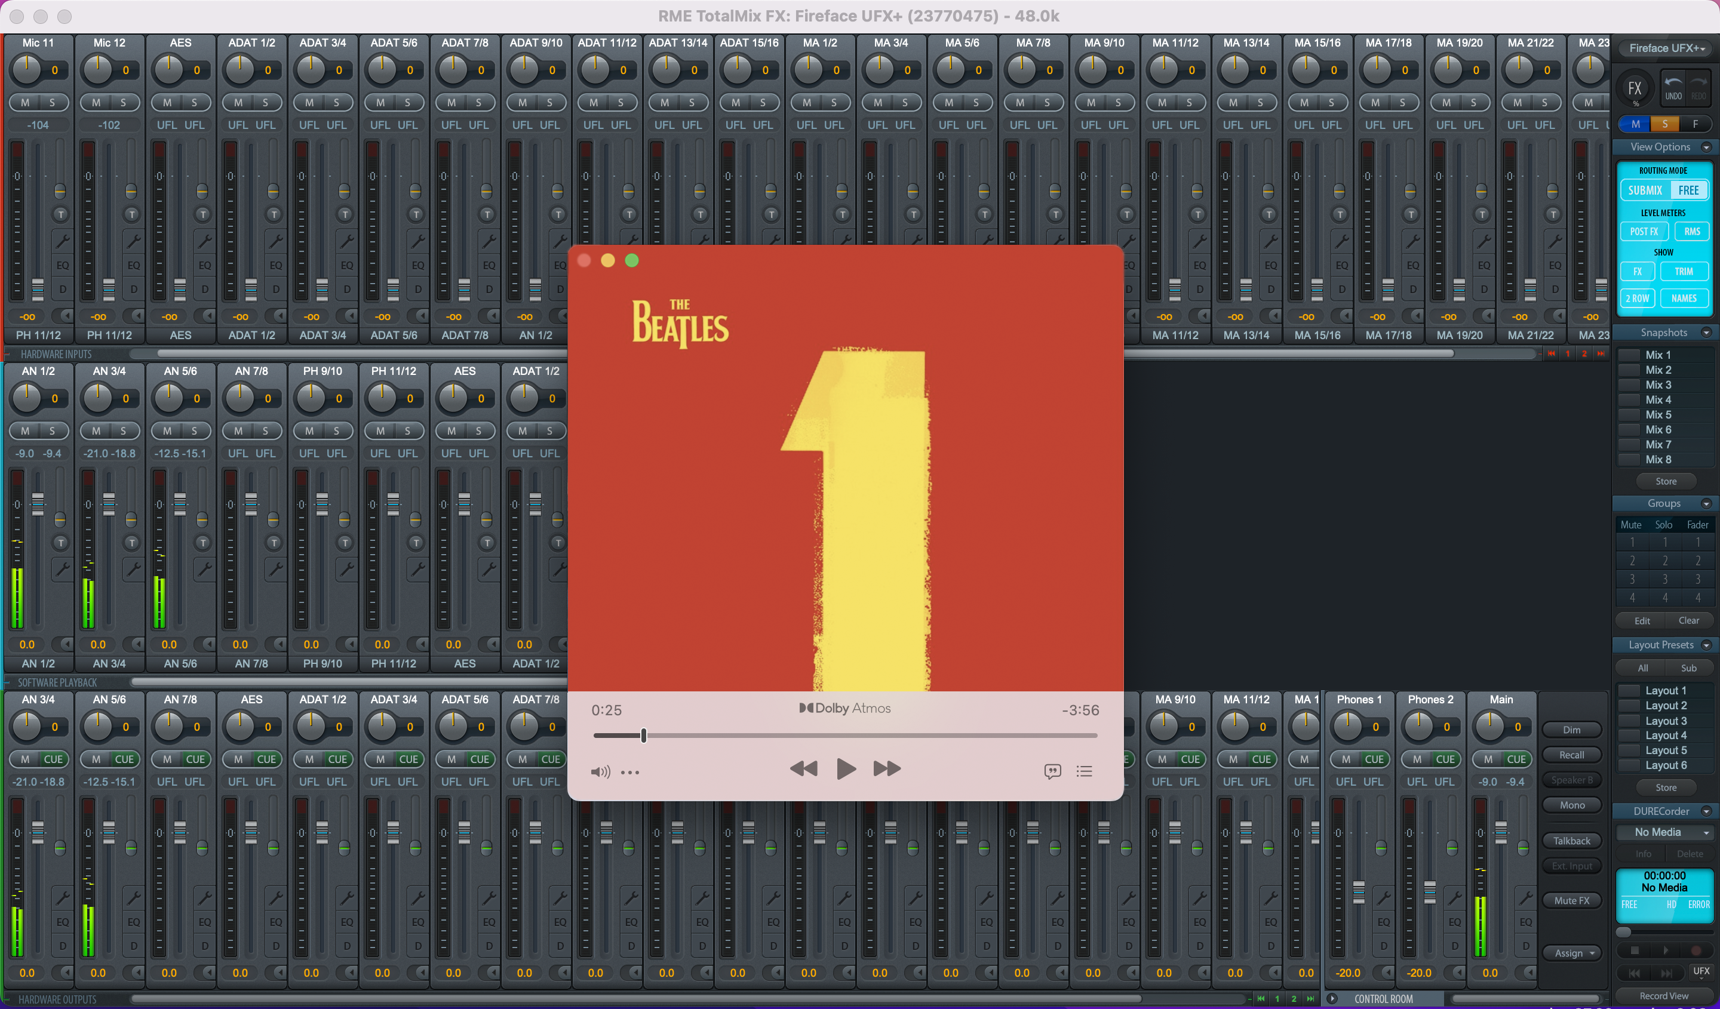Collapse the DURECorder section
Image resolution: width=1720 pixels, height=1009 pixels.
pyautogui.click(x=1706, y=812)
